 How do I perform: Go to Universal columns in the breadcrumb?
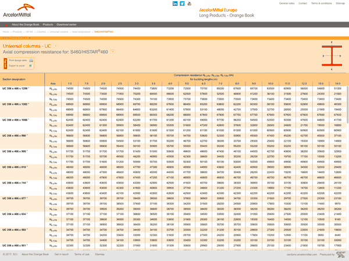pos(59,32)
